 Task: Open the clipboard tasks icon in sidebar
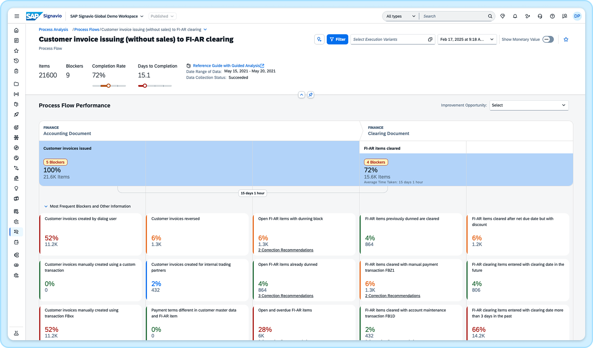tap(16, 71)
